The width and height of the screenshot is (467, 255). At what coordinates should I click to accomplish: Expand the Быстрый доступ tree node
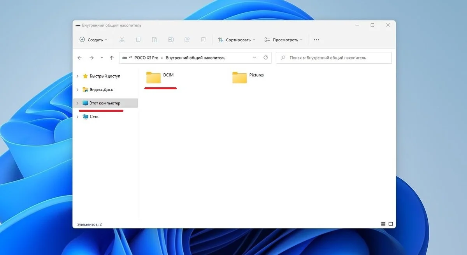(x=77, y=76)
